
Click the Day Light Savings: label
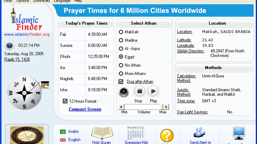(192, 112)
